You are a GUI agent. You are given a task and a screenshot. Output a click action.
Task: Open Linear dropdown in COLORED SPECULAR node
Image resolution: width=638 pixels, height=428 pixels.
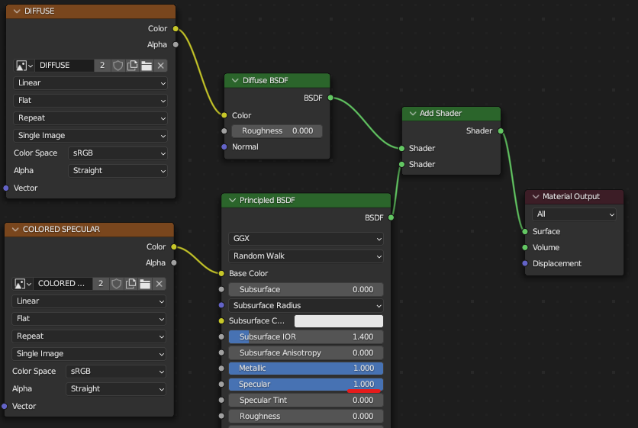coord(89,301)
